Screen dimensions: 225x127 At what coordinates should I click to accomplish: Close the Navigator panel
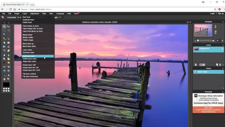click(223, 22)
